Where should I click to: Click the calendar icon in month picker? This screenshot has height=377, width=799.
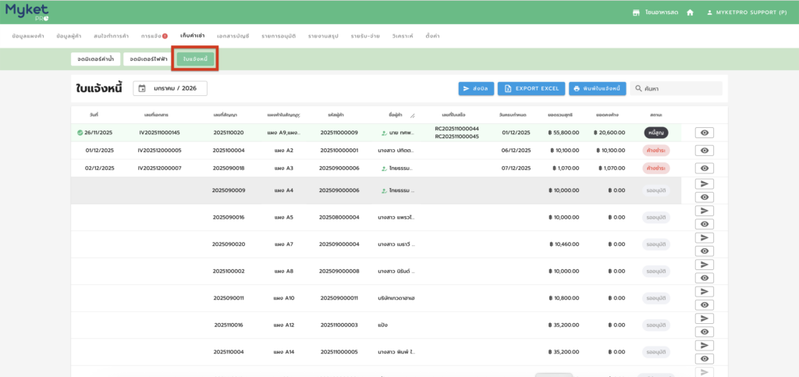click(x=142, y=88)
